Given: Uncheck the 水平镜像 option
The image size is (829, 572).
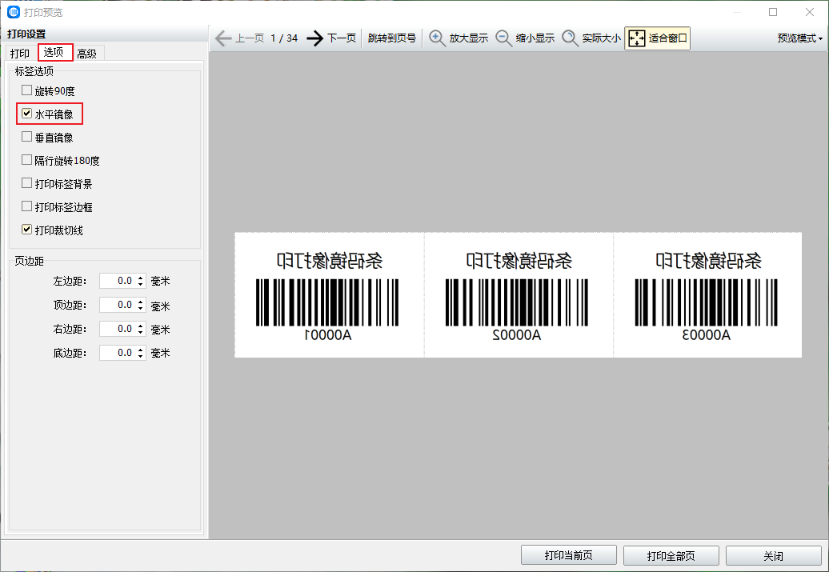Looking at the screenshot, I should tap(26, 114).
